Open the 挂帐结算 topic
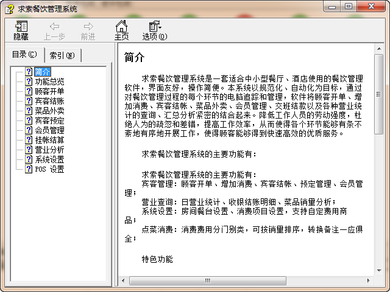 [49, 140]
